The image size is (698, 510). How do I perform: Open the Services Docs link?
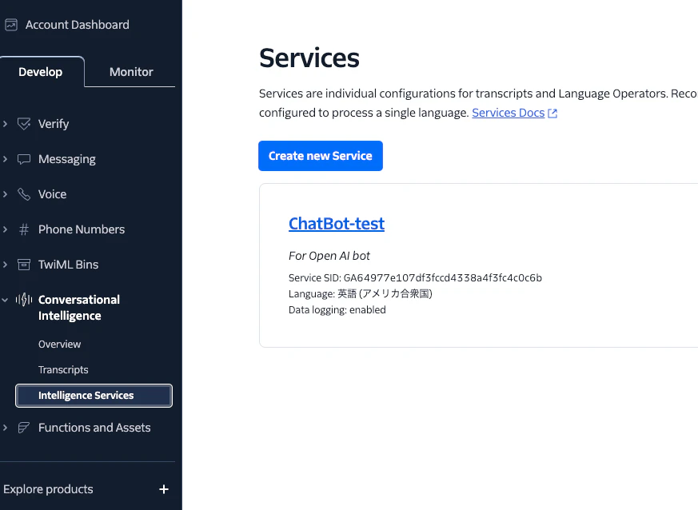click(508, 113)
